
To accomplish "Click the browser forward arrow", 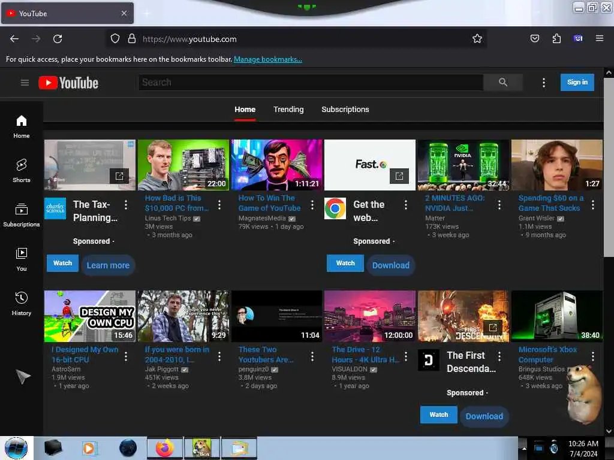I will pos(36,39).
